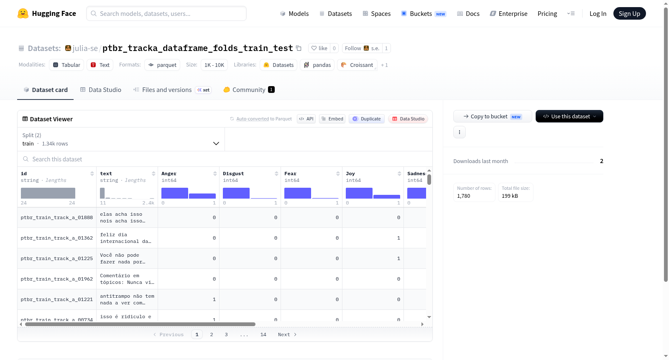
Task: Open the navigation more-menu icon
Action: [x=571, y=13]
